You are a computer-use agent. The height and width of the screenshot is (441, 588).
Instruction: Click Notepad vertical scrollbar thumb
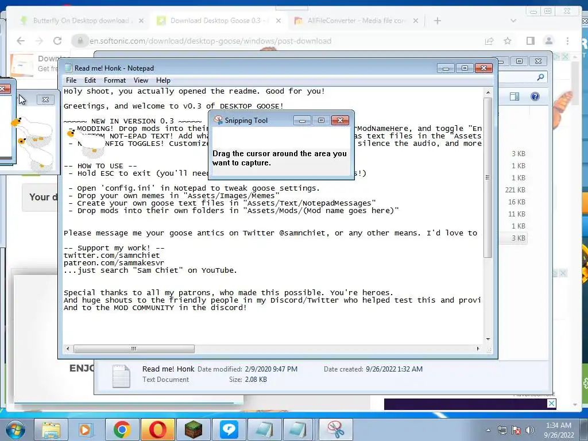[x=488, y=177]
